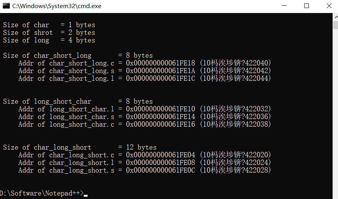Close the cmd.exe window
The height and width of the screenshot is (199, 338).
[x=329, y=6]
